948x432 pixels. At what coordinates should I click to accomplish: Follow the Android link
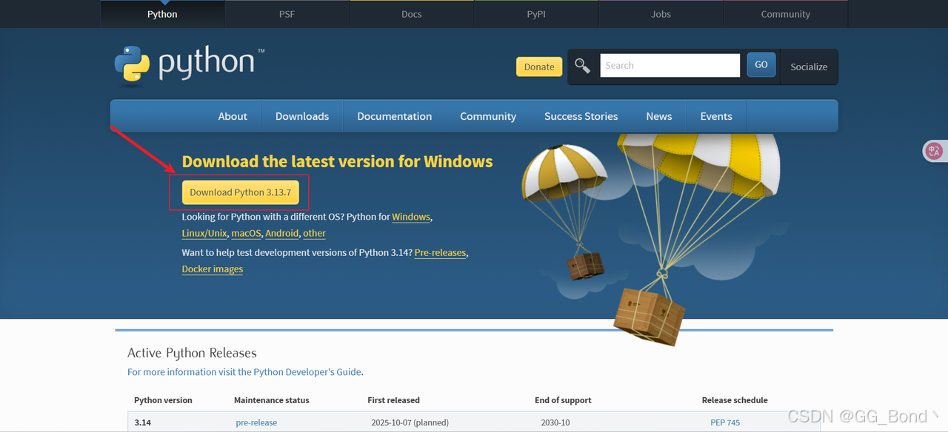(282, 233)
